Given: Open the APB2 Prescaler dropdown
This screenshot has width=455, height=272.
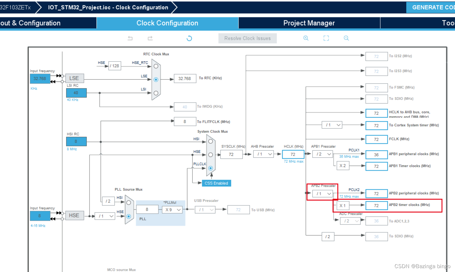Looking at the screenshot, I should tap(323, 194).
